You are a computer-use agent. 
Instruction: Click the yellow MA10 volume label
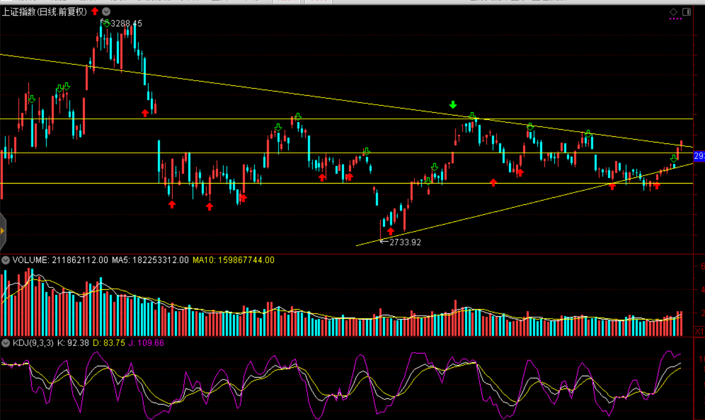233,260
